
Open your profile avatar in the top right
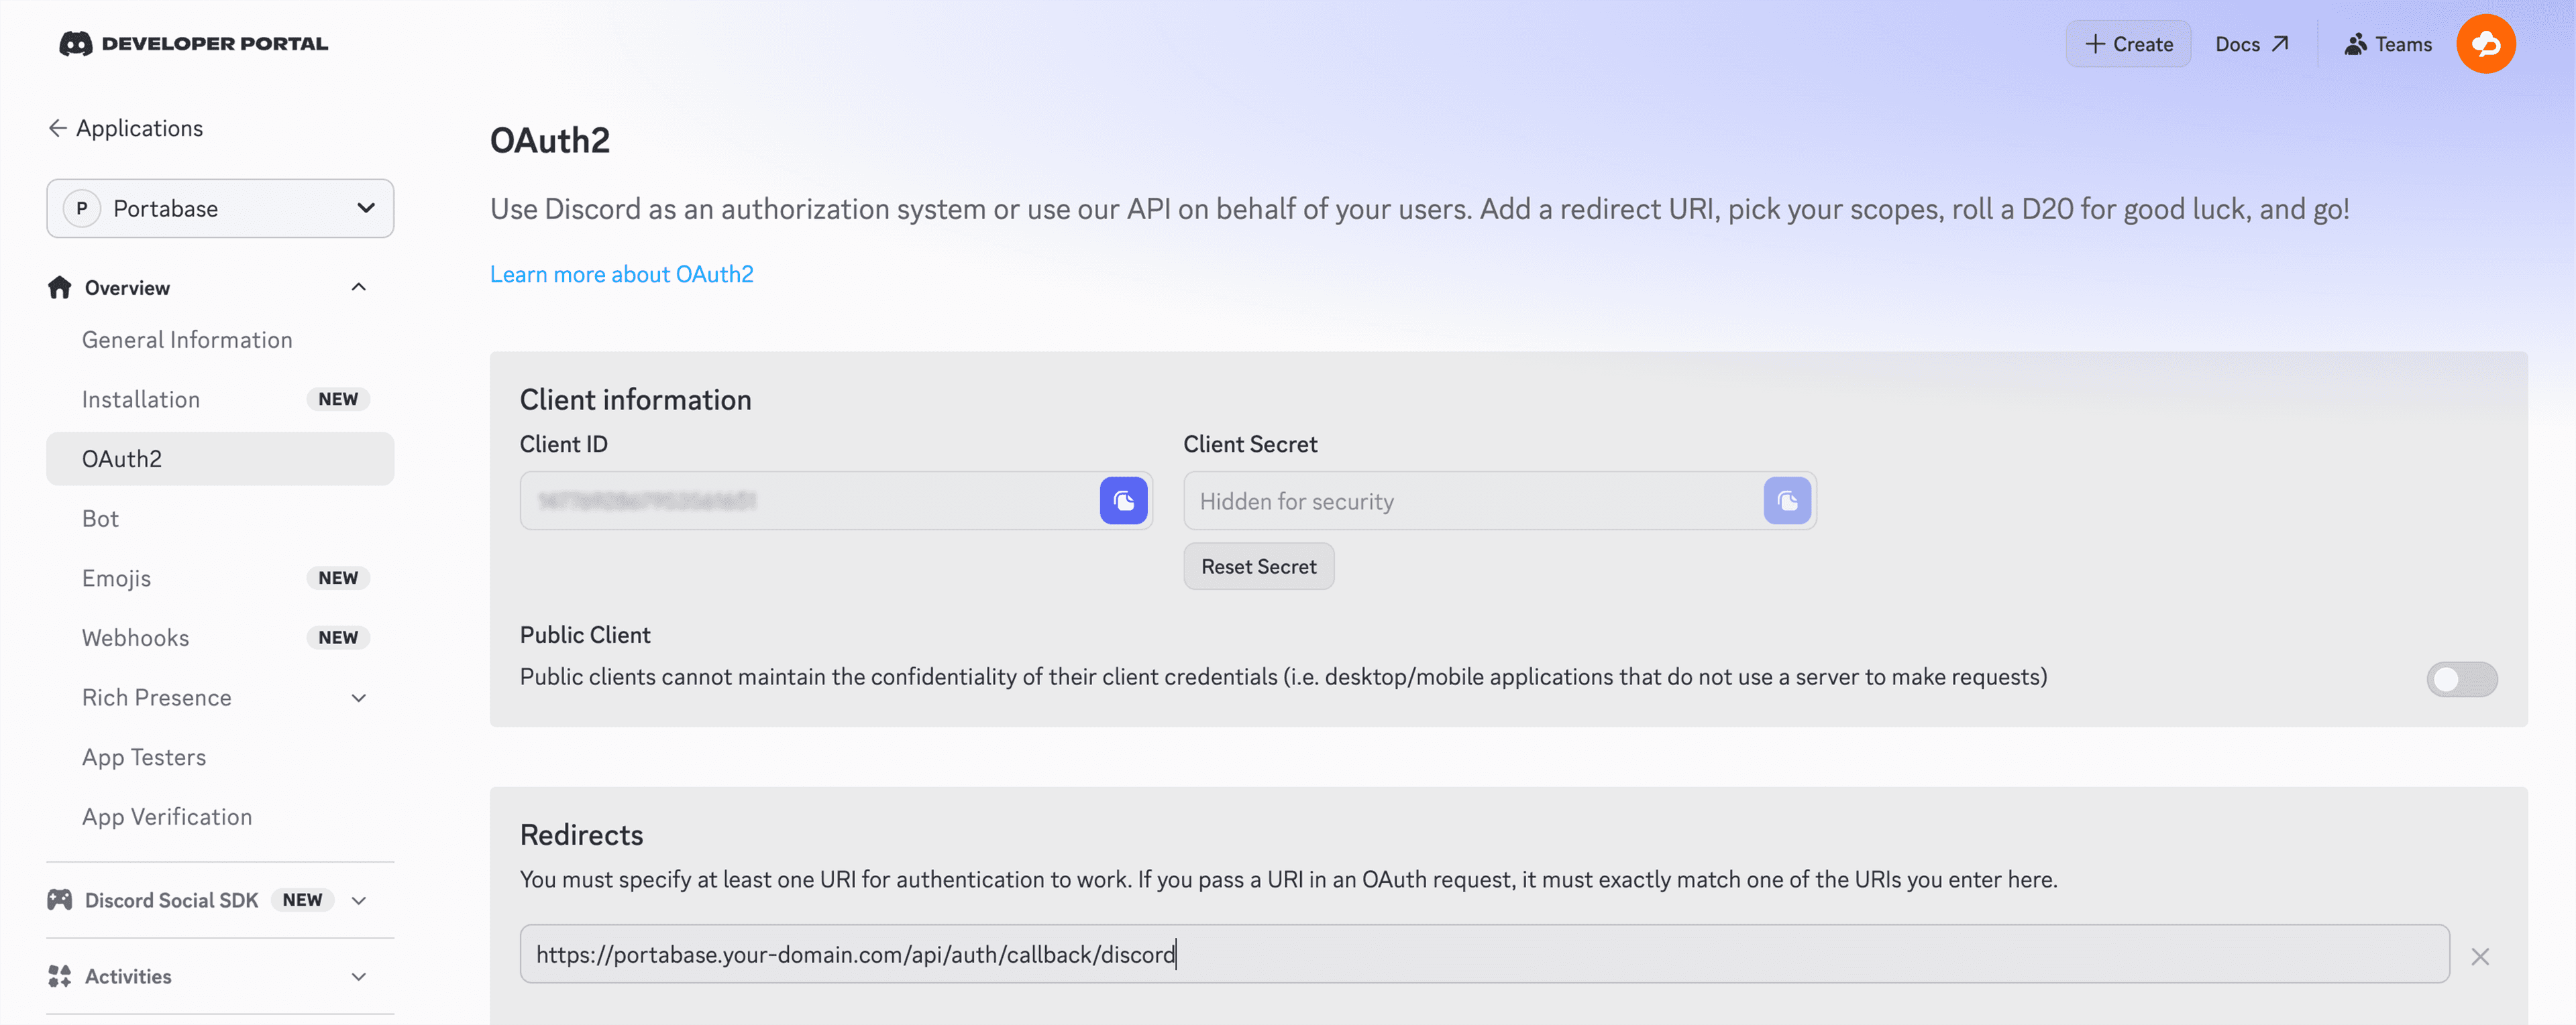point(2487,43)
